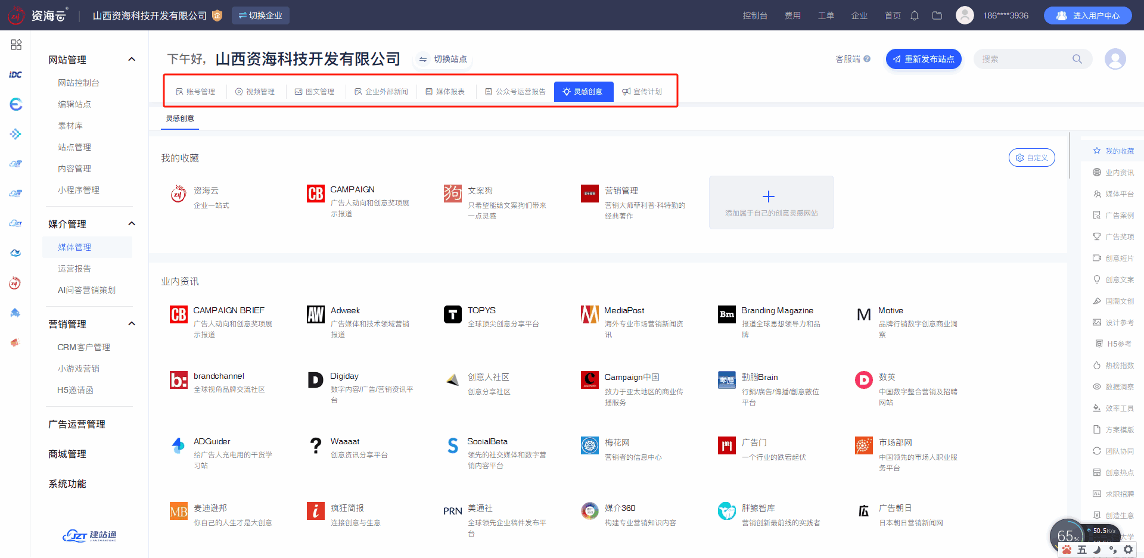Image resolution: width=1144 pixels, height=558 pixels.
Task: Switch to the 企业外部新闻 tab
Action: coord(381,92)
